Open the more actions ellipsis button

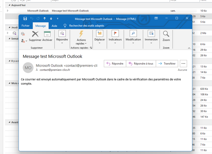click(183, 64)
